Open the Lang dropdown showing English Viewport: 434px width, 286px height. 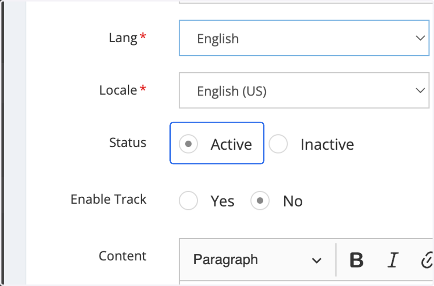click(x=304, y=38)
